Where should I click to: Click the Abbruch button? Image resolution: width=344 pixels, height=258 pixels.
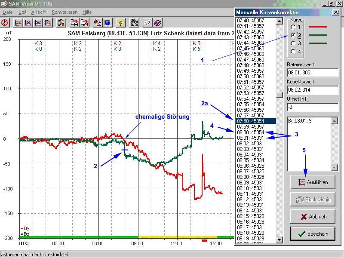coord(313,217)
